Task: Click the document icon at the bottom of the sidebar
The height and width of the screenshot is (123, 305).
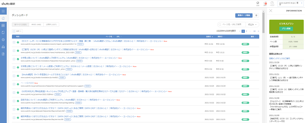Action: pos(3,54)
